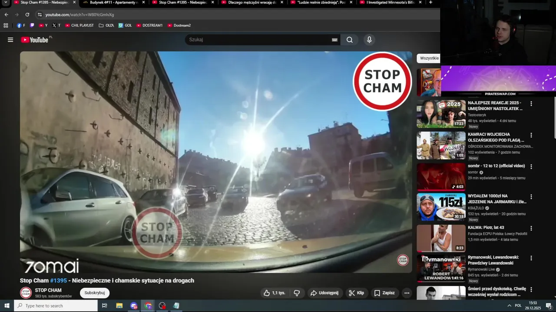Open menu for Śmierć przed dyskoteką video

[x=531, y=290]
